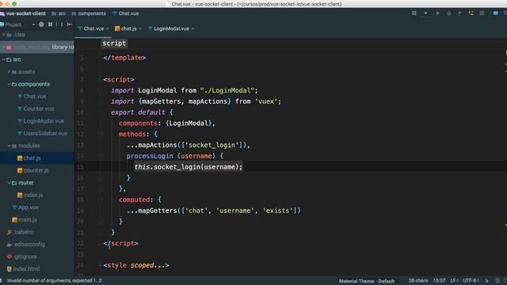Click the UTF-8 encoding selector in status bar

(x=471, y=280)
